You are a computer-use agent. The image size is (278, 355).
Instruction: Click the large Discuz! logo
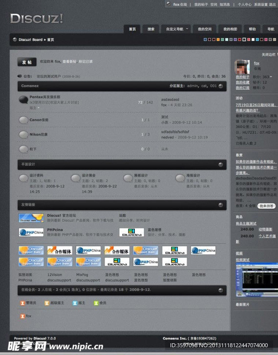37,19
